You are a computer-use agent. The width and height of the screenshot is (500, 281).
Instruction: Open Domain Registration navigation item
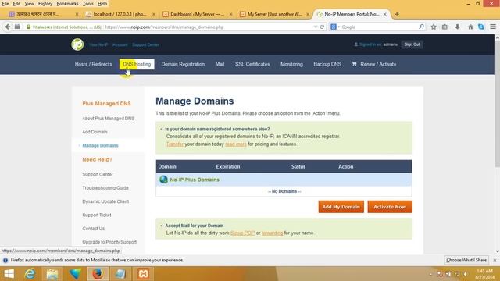pos(183,64)
